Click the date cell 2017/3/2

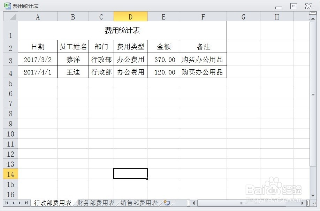(38, 59)
